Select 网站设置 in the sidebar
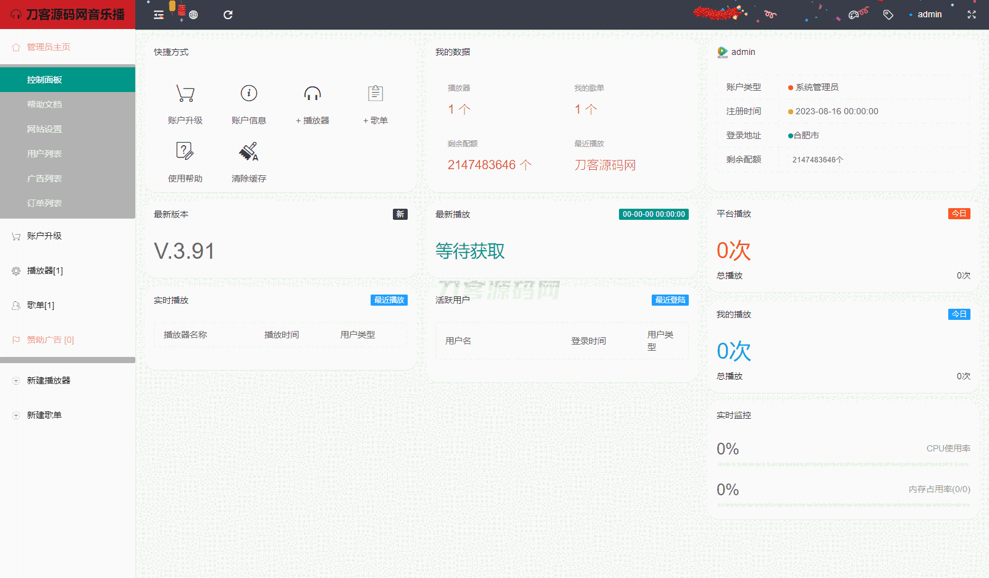 tap(44, 129)
